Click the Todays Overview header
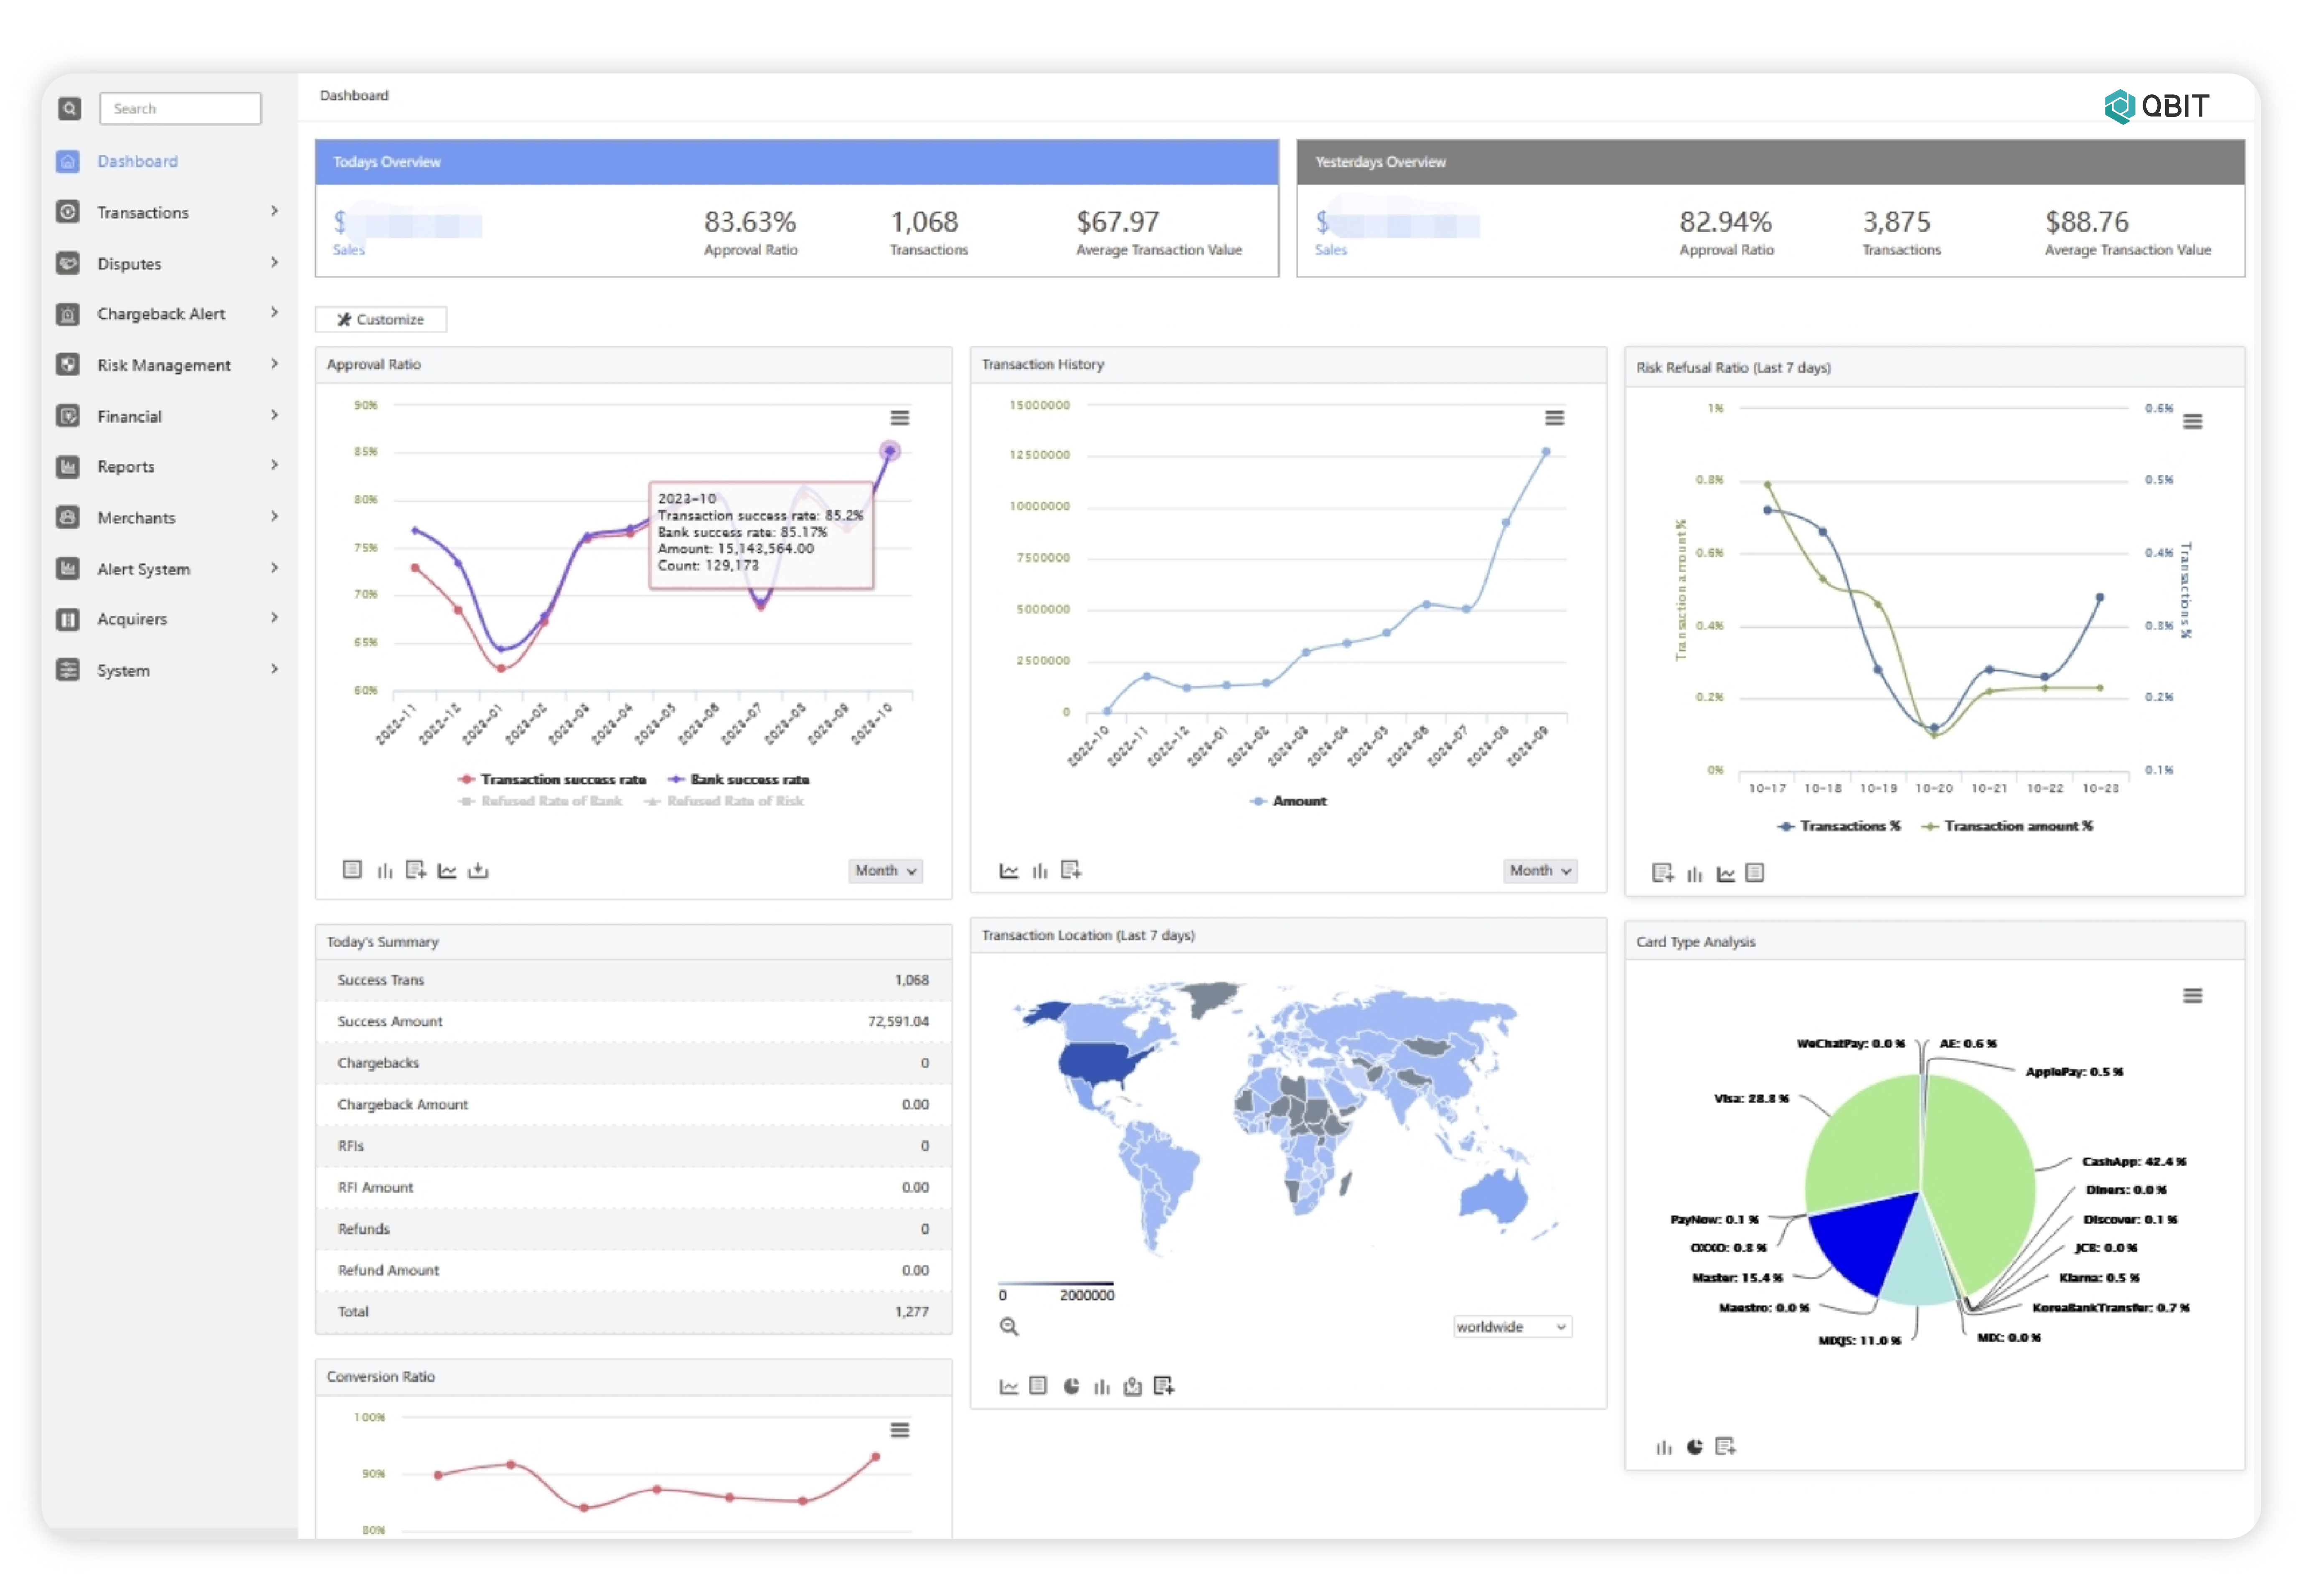 797,162
